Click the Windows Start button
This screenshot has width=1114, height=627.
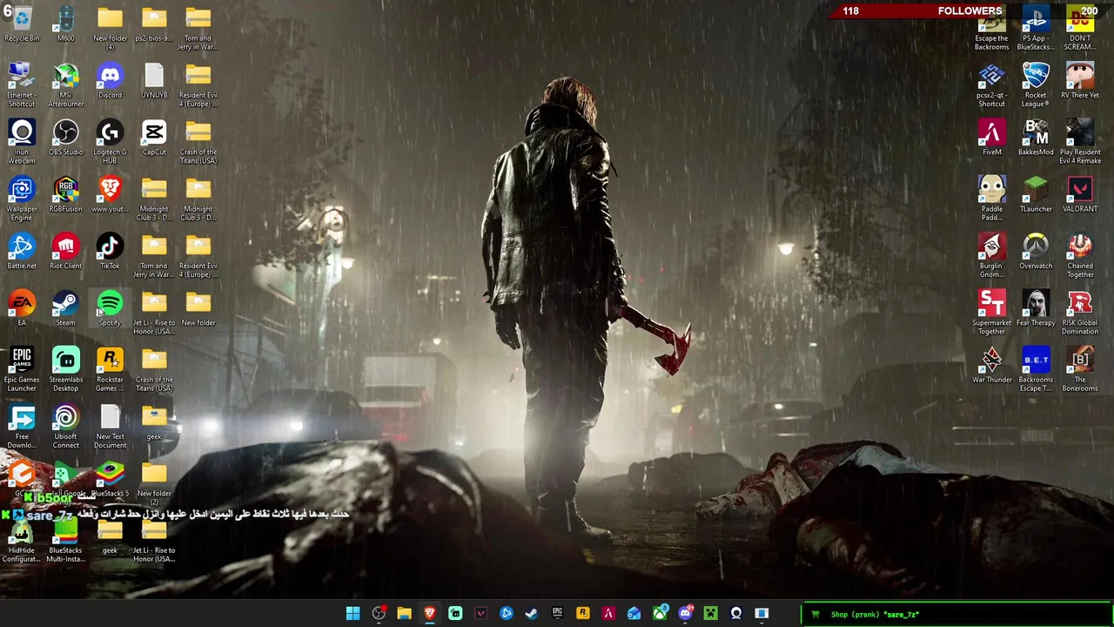352,614
